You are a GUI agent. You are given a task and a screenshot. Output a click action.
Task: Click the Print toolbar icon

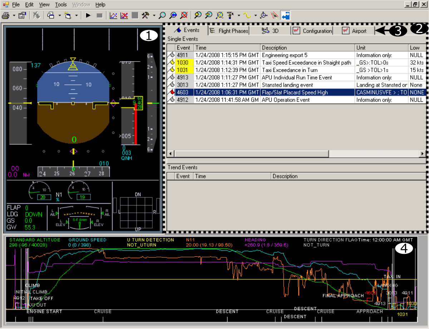pyautogui.click(x=6, y=15)
